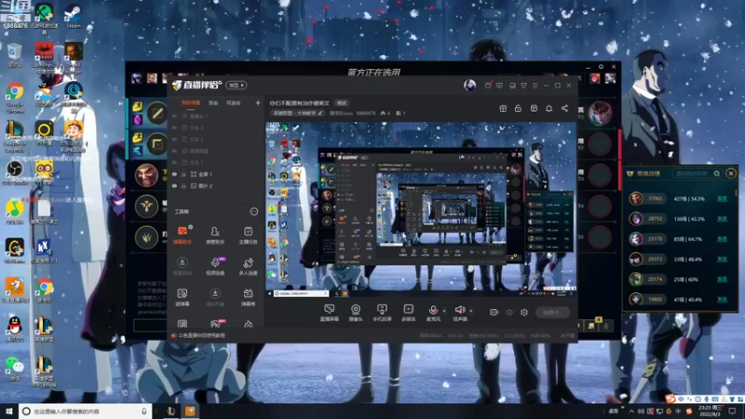Screen dimensions: 745x419
Task: Open the 读弹幕 tool
Action: coord(183,297)
